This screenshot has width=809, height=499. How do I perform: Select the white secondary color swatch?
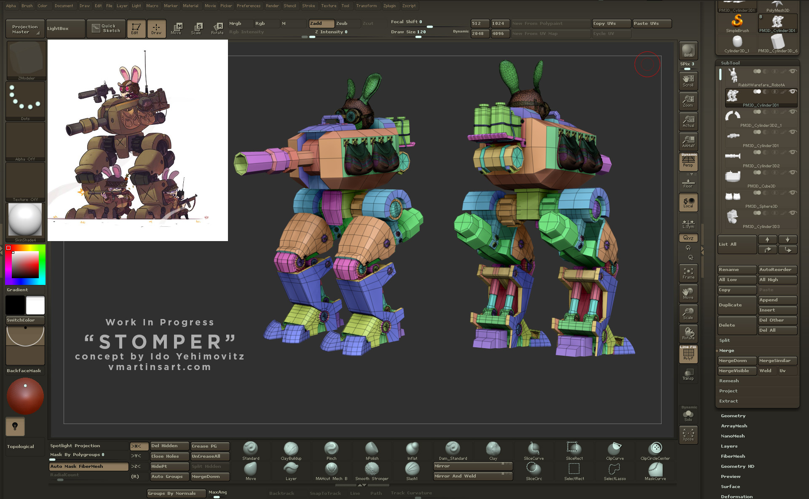pyautogui.click(x=35, y=305)
